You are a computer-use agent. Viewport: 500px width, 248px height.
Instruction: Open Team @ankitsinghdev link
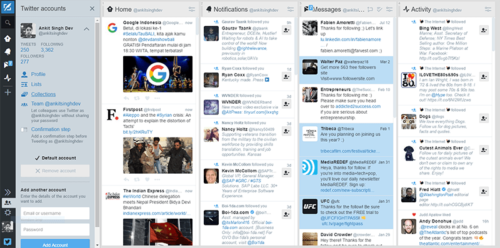coord(56,104)
